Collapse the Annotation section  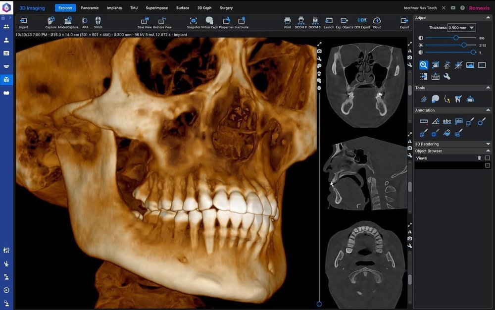488,110
